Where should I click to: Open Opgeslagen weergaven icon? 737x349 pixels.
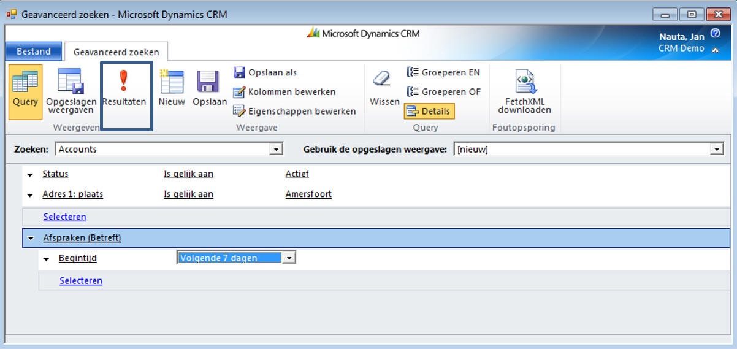72,92
